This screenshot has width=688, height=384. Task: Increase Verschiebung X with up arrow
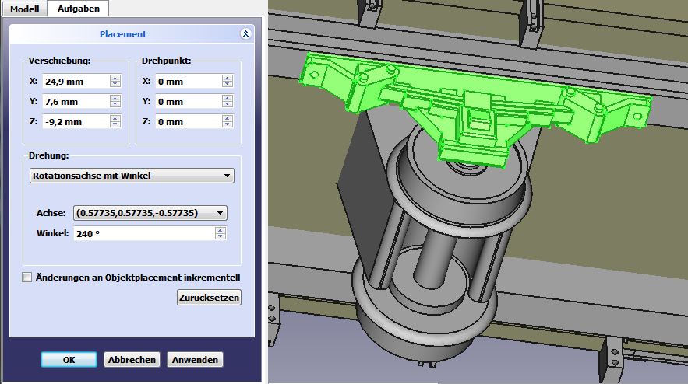pyautogui.click(x=115, y=78)
